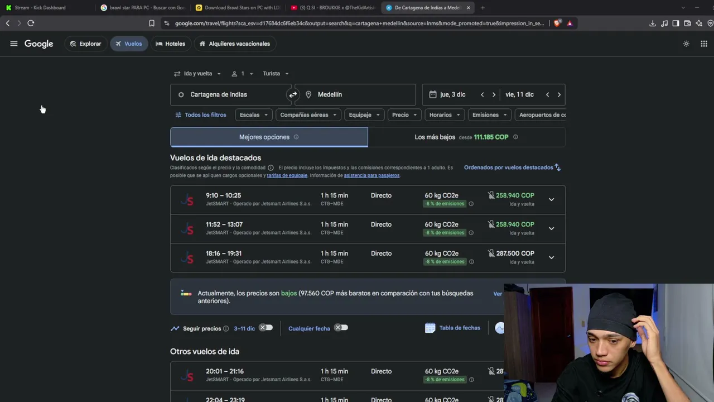
Task: Open the Compañías aéreas filter dropdown
Action: 308,115
